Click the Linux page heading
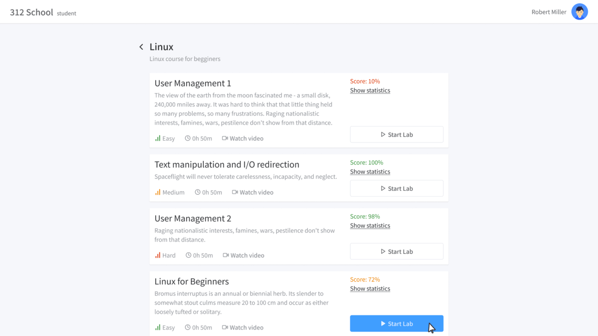The width and height of the screenshot is (598, 336). click(x=161, y=47)
